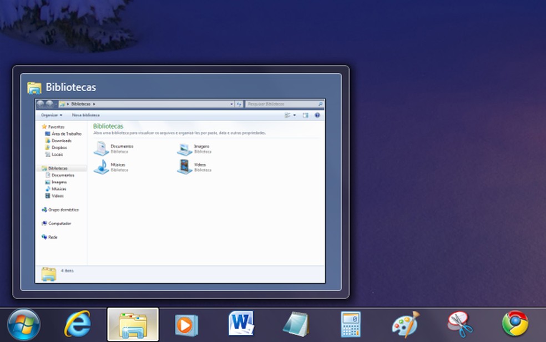Click the Help question mark icon

[x=317, y=115]
